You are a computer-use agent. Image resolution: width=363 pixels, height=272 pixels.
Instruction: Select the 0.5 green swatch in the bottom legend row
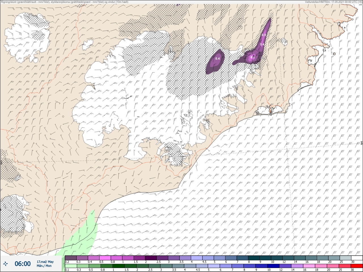(x=94, y=266)
